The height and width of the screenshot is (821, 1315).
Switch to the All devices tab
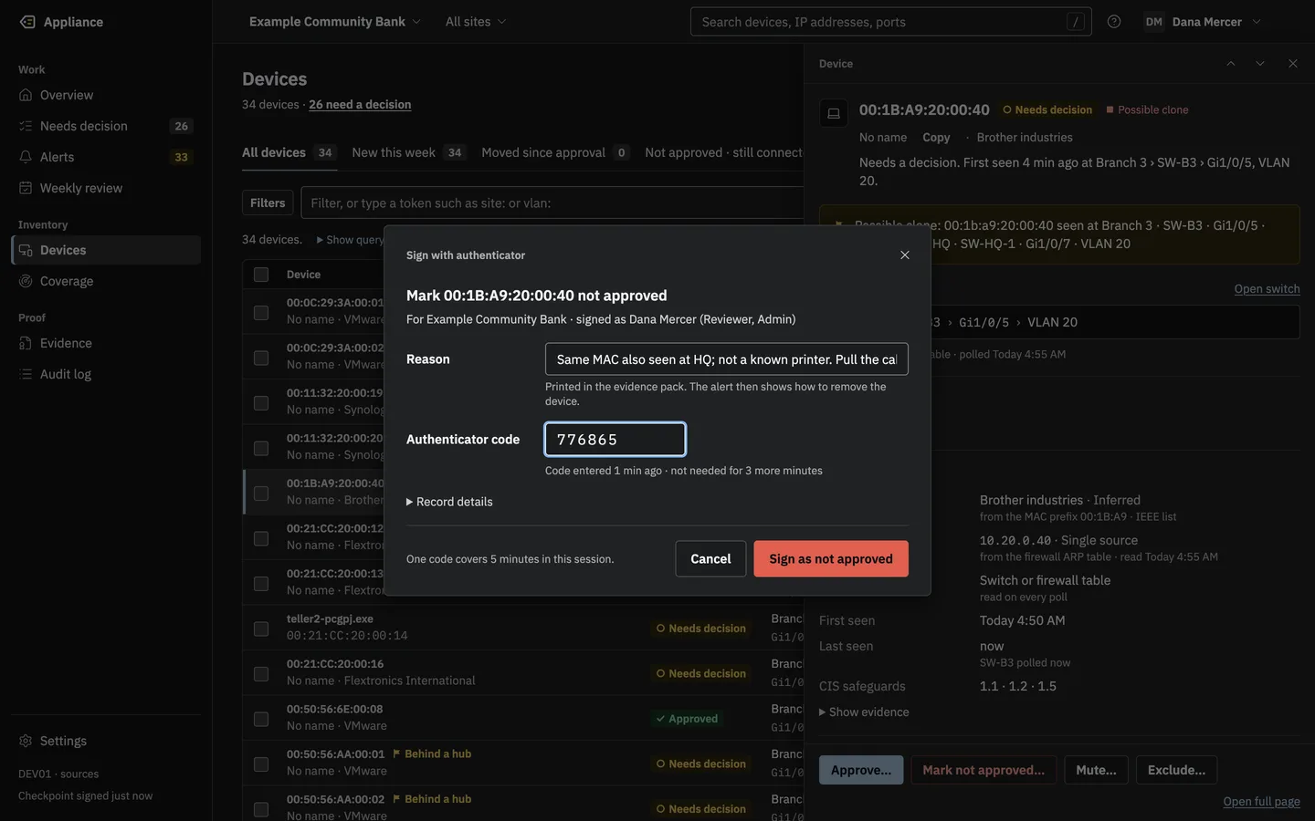click(289, 152)
